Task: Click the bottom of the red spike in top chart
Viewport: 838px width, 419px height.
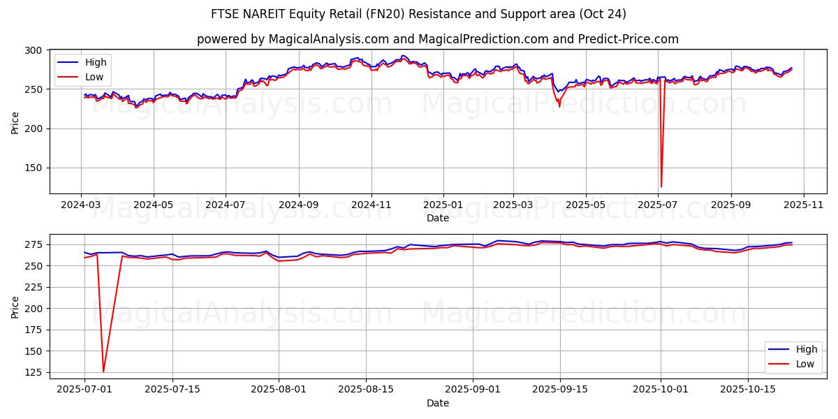Action: tap(661, 186)
